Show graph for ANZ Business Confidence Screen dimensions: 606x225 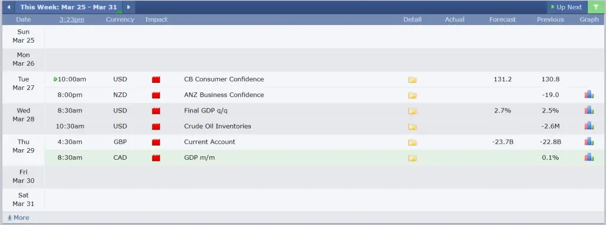[589, 94]
